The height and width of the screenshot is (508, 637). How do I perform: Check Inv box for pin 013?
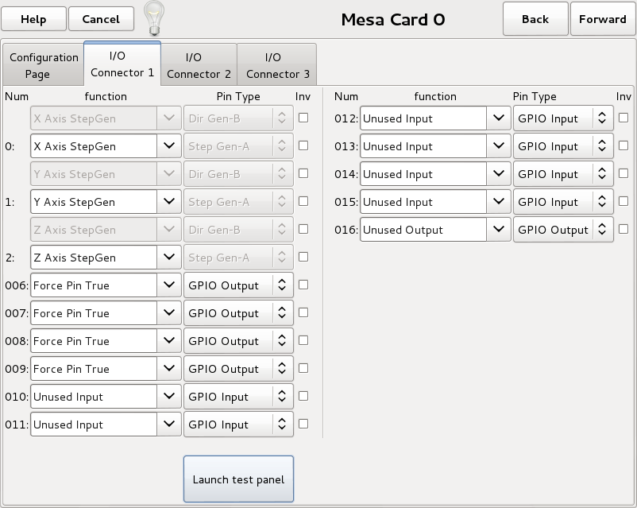623,145
